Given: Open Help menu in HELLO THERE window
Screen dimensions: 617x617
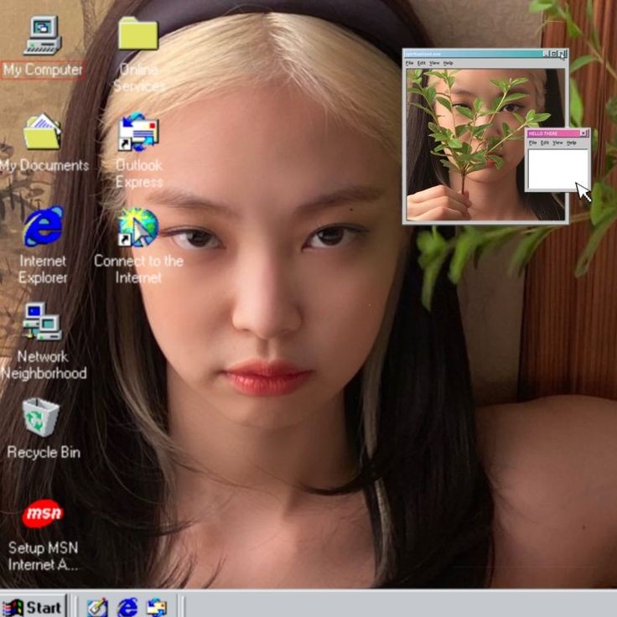Looking at the screenshot, I should 572,143.
